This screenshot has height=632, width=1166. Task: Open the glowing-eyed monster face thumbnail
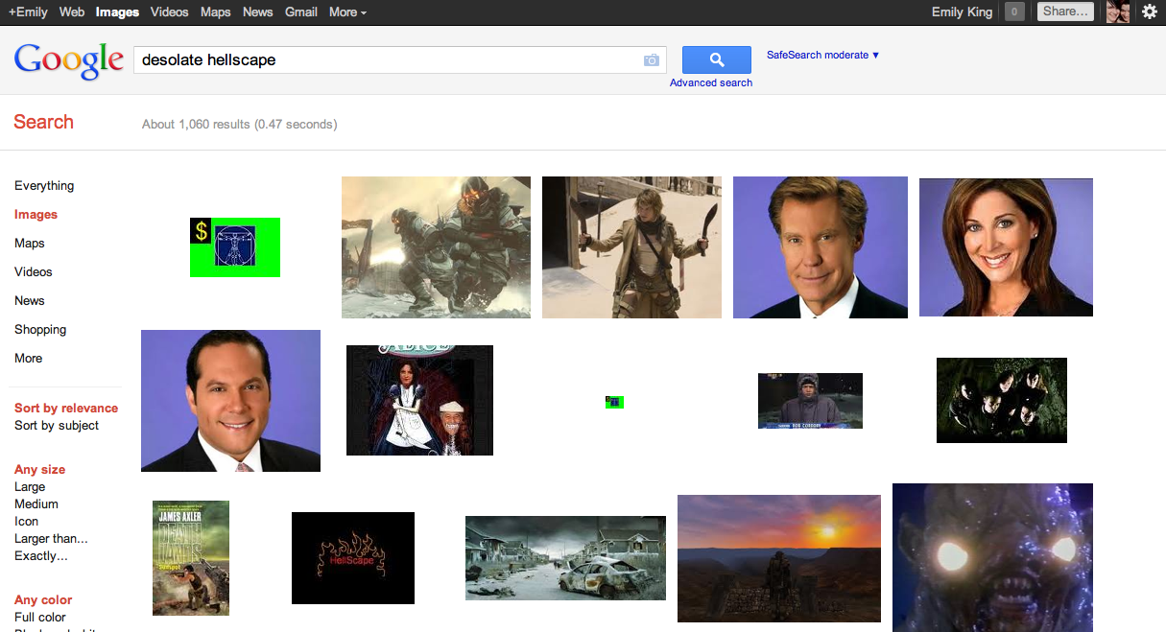[x=992, y=557]
